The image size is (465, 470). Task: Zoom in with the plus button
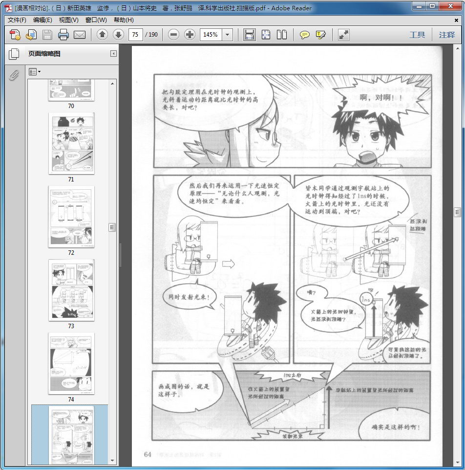[x=190, y=35]
